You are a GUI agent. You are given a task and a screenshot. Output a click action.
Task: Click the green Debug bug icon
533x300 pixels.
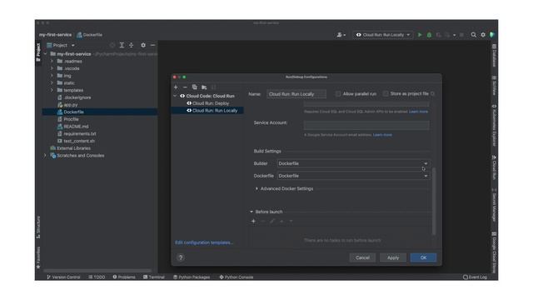(x=429, y=35)
